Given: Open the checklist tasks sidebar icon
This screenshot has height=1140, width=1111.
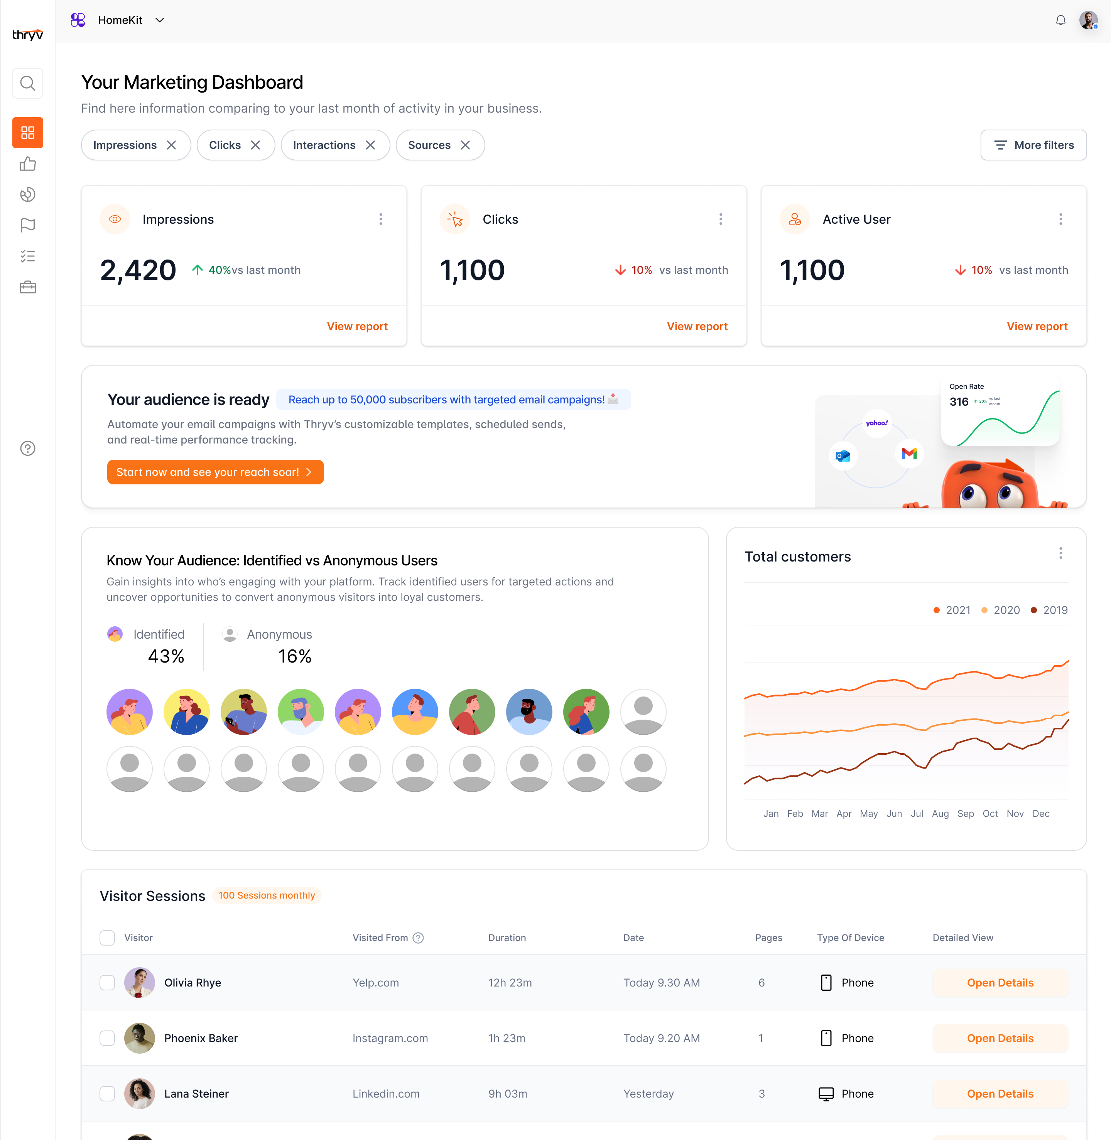Looking at the screenshot, I should pos(27,256).
